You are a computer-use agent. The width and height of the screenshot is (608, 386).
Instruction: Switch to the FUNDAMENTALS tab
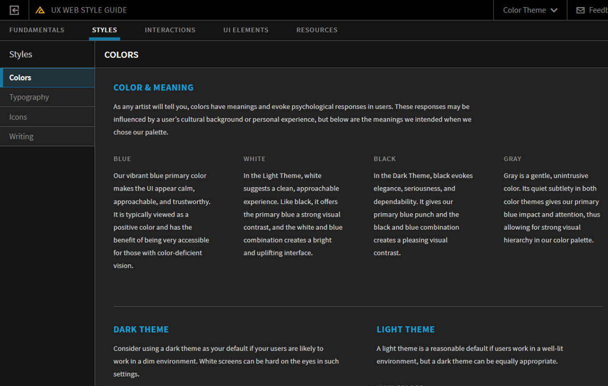coord(37,30)
